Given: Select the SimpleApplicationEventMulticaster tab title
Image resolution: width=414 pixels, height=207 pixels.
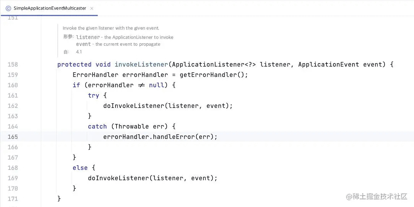Looking at the screenshot, I should 50,8.
